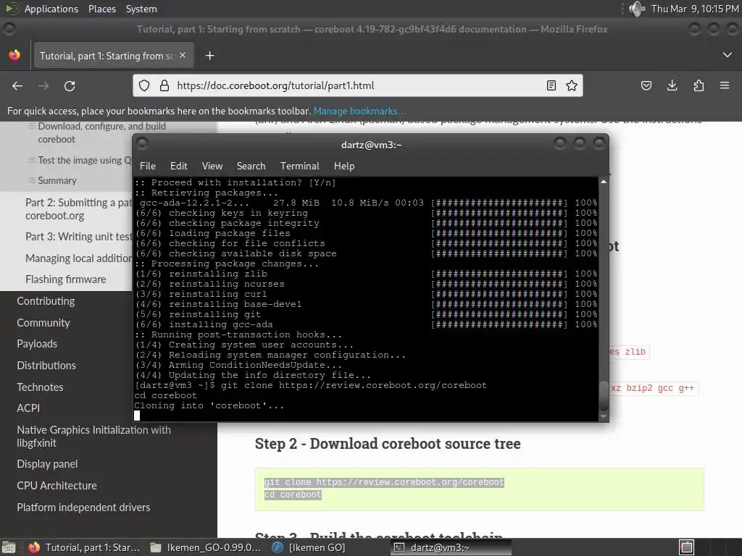Switch to Ikemen_GO-0.99.0 folder taskbar button
The image size is (742, 556).
[205, 547]
